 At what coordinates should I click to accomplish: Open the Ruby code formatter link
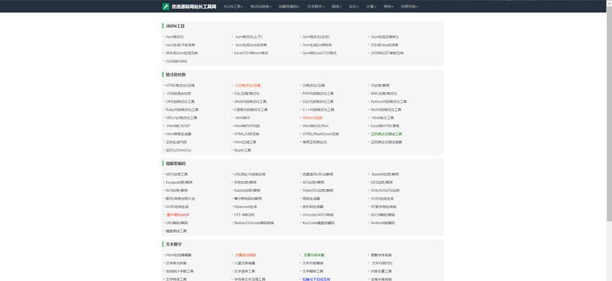click(x=182, y=110)
